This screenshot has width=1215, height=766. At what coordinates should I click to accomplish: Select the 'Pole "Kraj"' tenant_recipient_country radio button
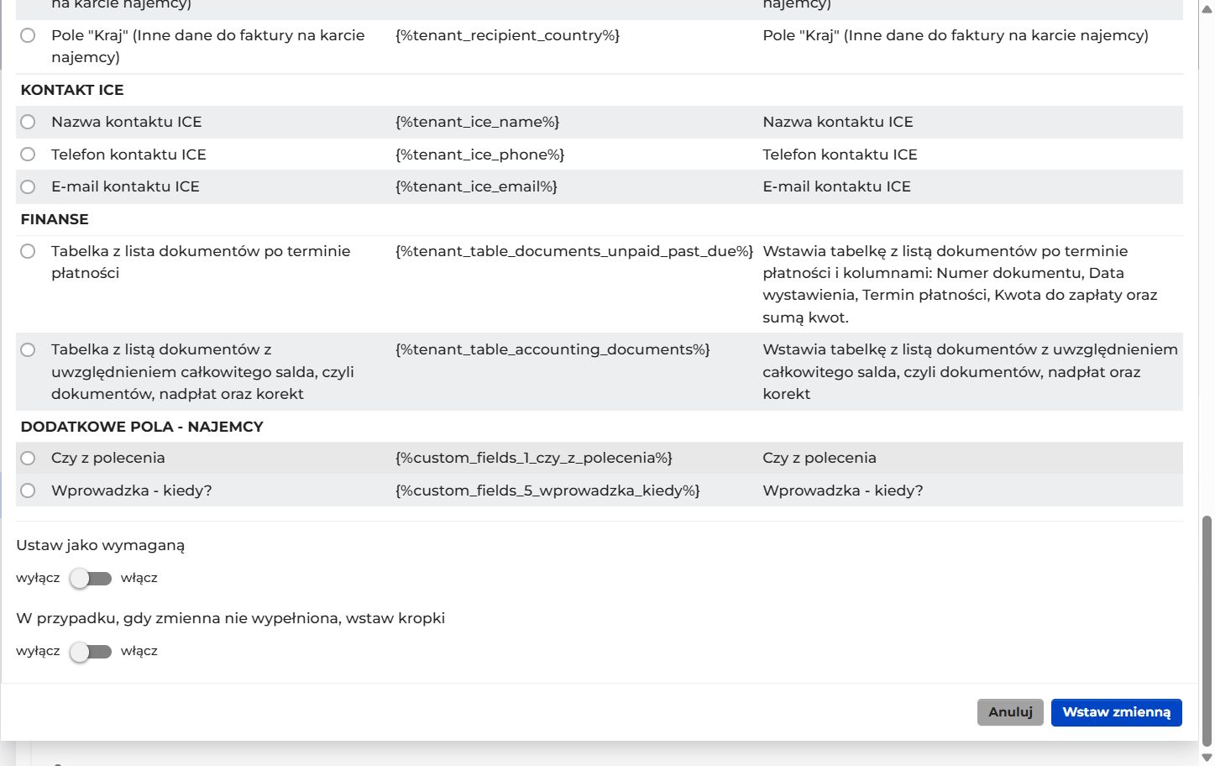[x=28, y=35]
